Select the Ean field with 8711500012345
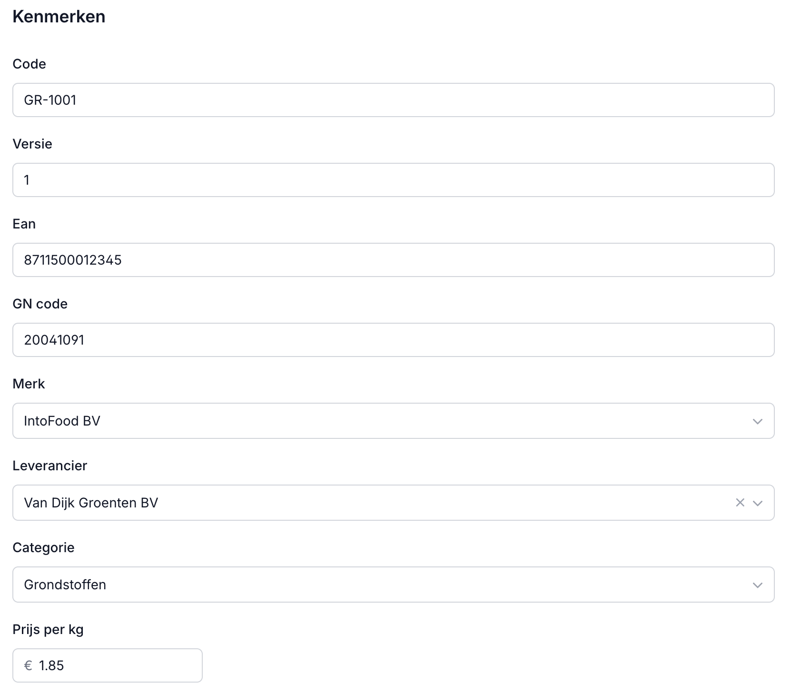 (393, 260)
